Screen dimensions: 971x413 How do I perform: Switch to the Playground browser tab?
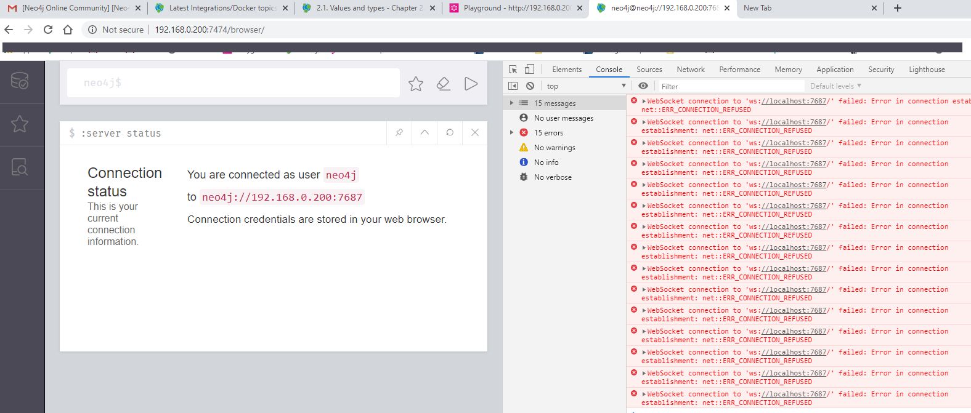(516, 8)
